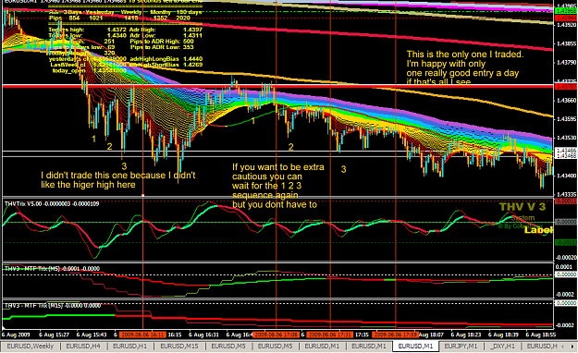Select the 2009.08.06 17:59 vertical line label

pos(396,335)
